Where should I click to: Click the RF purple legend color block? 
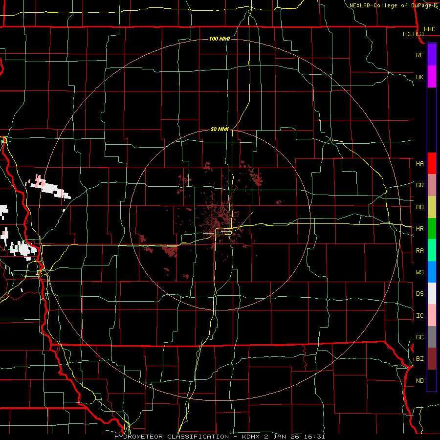pyautogui.click(x=432, y=55)
